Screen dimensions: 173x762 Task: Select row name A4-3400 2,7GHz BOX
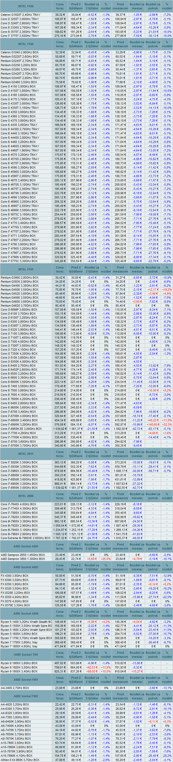pos(15,688)
